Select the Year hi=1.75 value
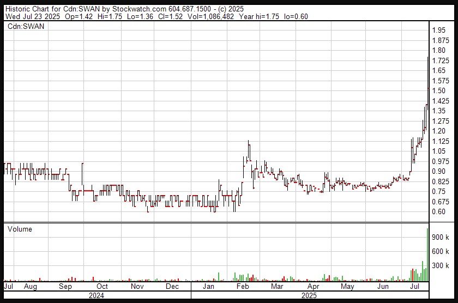 [259, 16]
